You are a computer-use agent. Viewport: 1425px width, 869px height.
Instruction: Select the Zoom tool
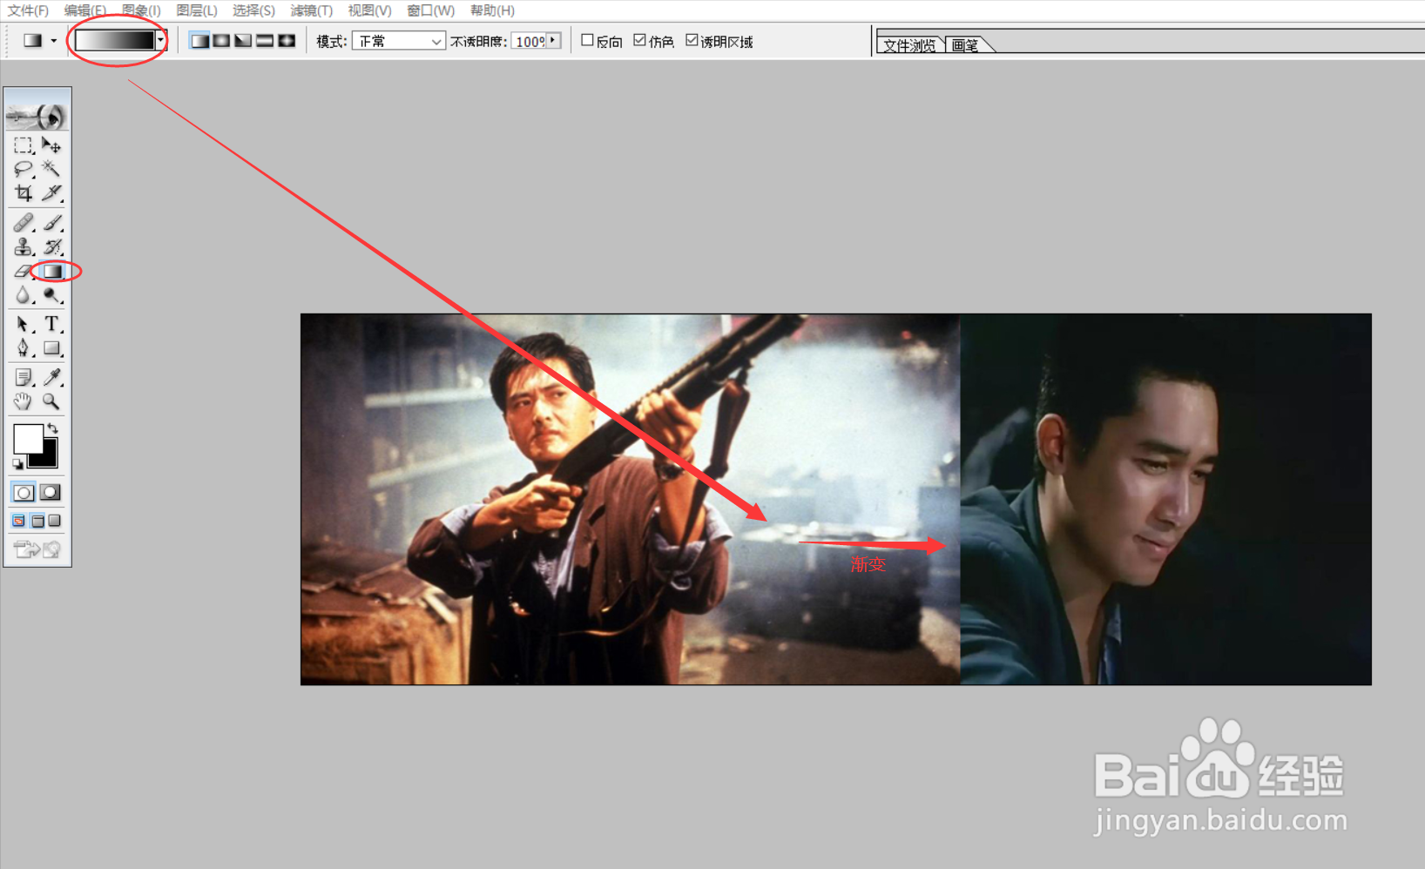click(51, 401)
